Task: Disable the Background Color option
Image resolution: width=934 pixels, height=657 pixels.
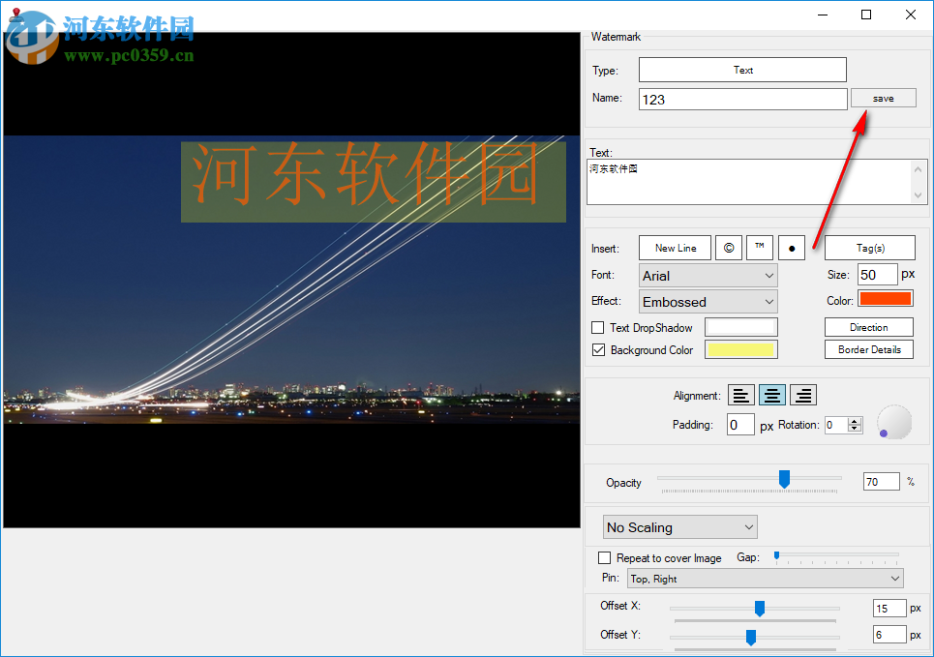Action: (x=598, y=350)
